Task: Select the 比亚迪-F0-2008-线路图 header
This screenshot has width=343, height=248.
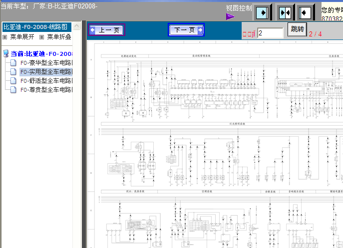Action: (37, 27)
